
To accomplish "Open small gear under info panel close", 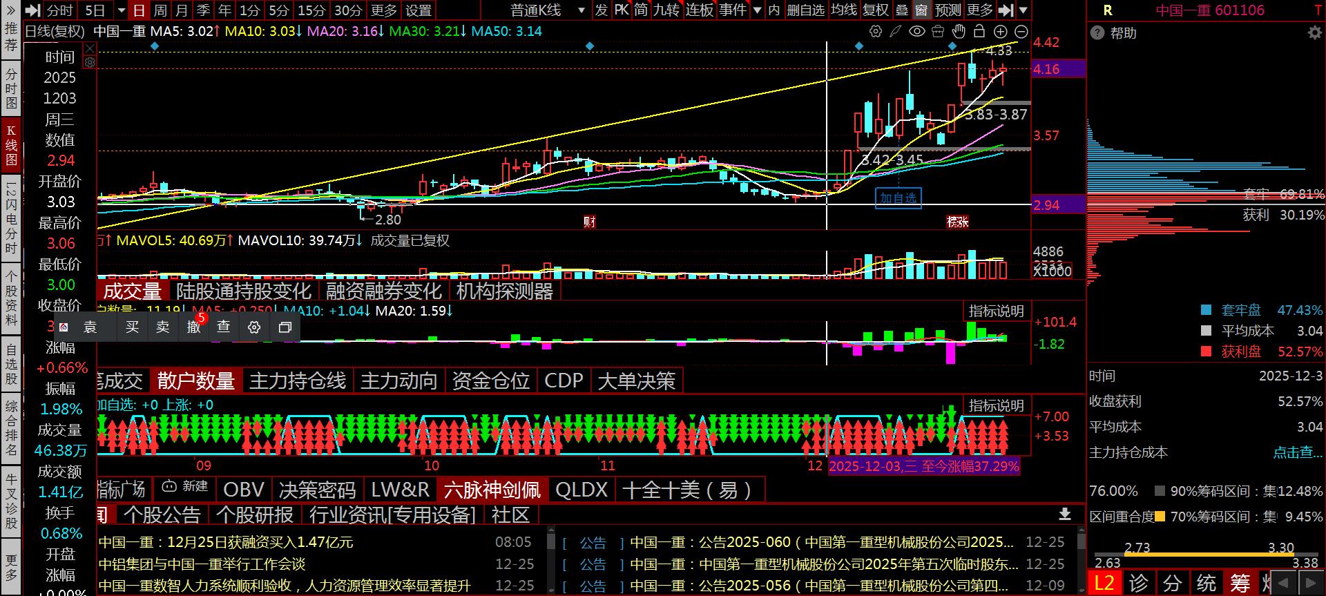I will pos(89,62).
